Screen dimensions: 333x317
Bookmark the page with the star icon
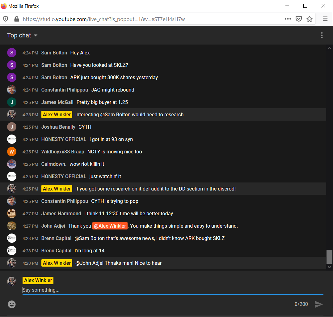point(310,19)
